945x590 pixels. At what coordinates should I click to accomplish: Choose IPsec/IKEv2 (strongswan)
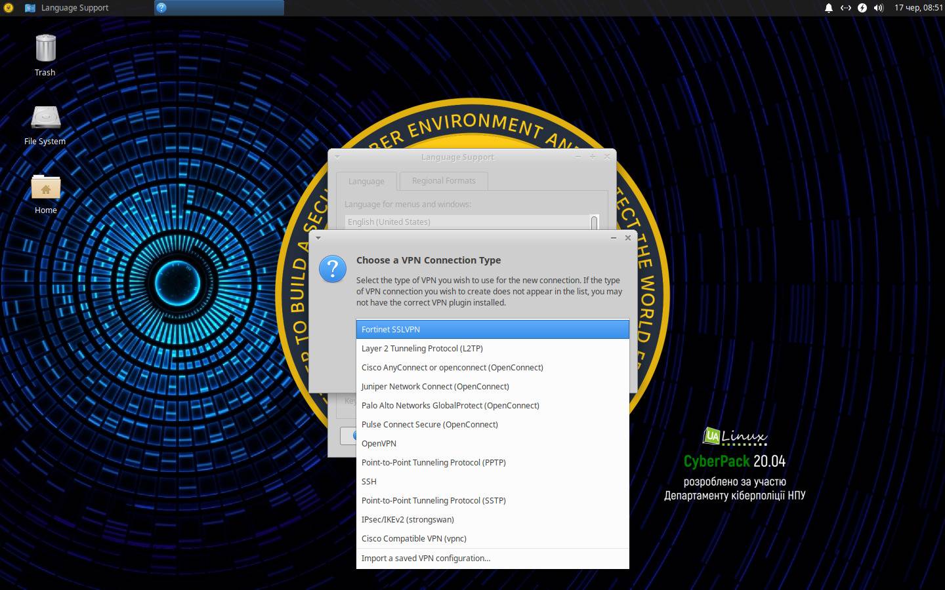(x=492, y=519)
